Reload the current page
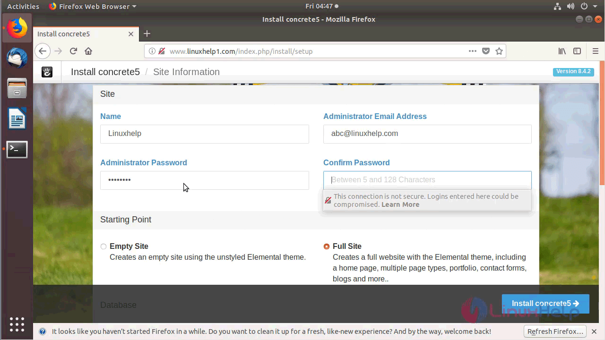605x340 pixels. [x=73, y=51]
